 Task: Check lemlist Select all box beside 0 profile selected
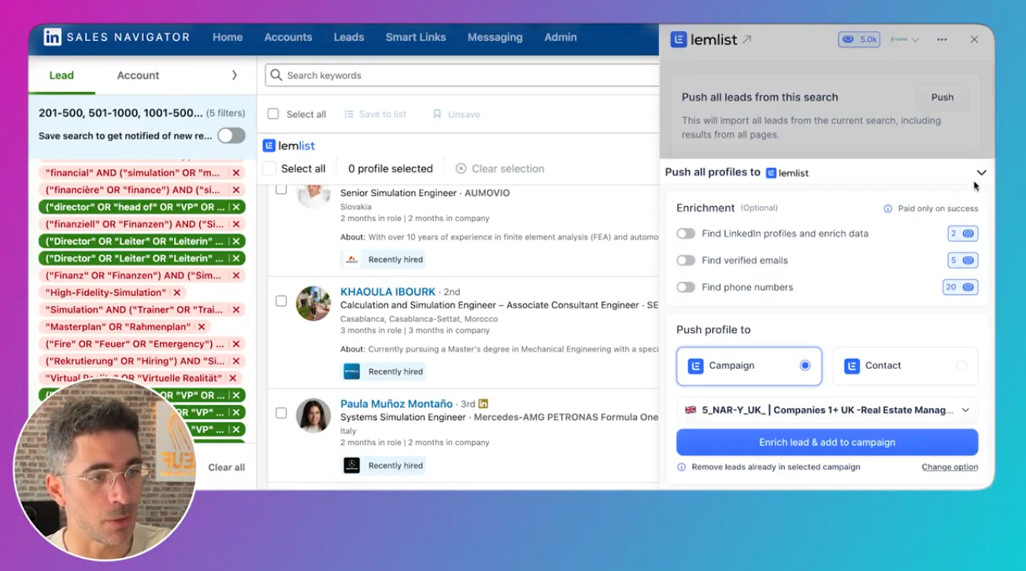pyautogui.click(x=269, y=168)
